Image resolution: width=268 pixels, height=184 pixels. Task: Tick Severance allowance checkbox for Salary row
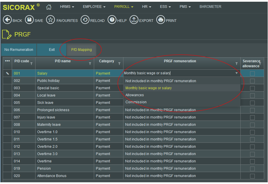(x=252, y=74)
